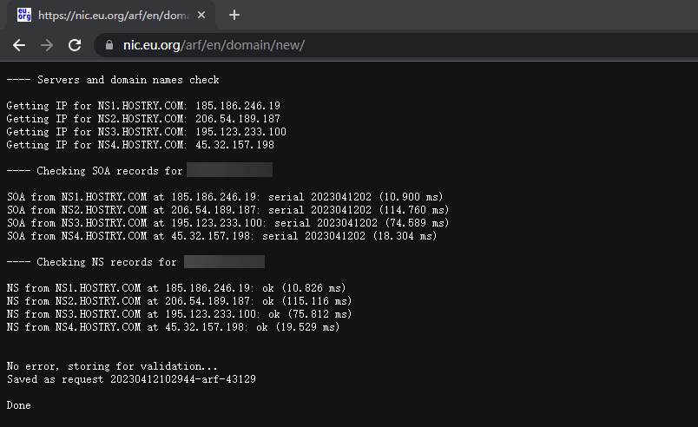
Task: Click the "Getting IP for NS1.HOSTRY.COM" line
Action: click(x=95, y=106)
